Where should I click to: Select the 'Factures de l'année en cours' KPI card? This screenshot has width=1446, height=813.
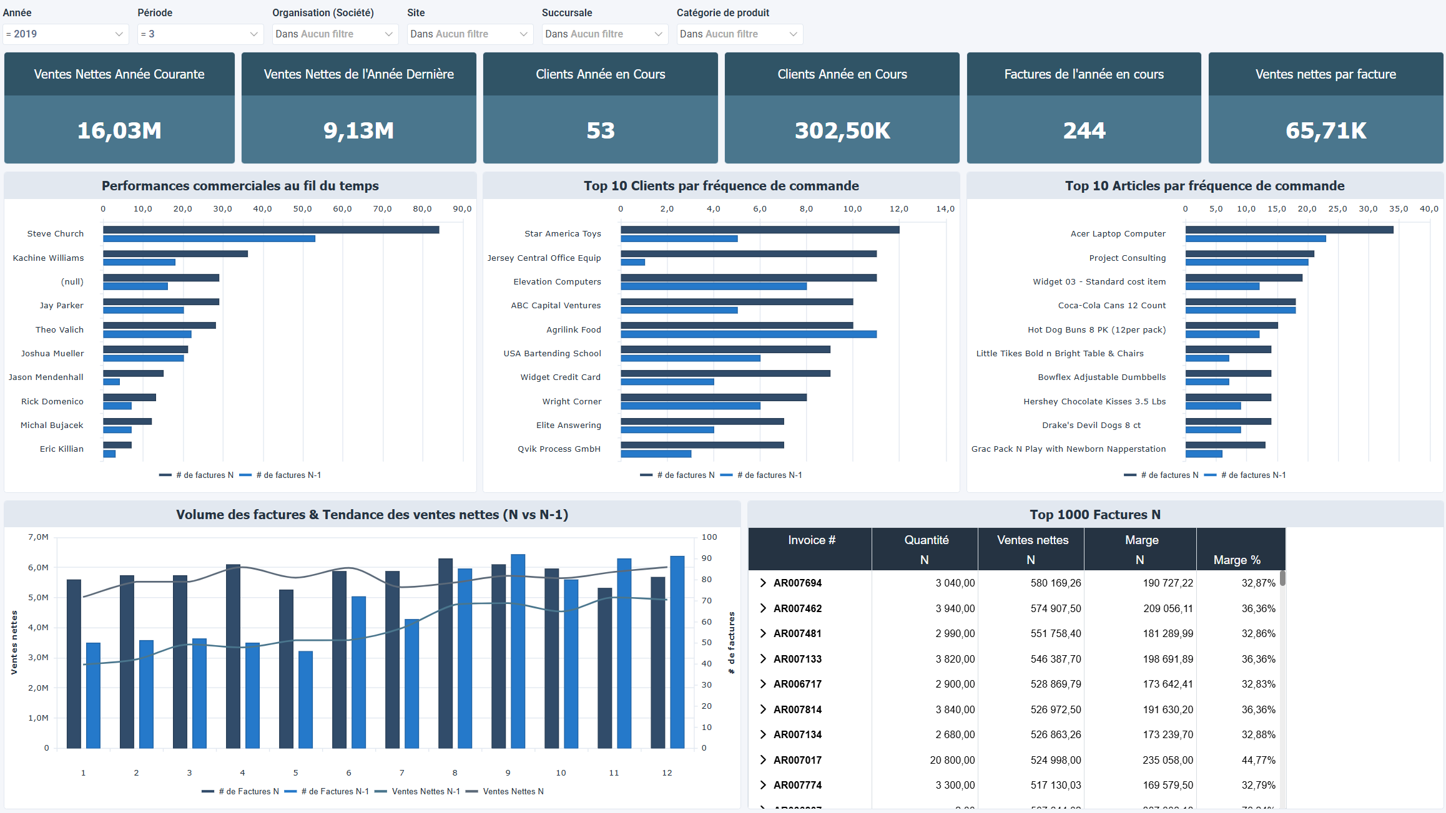click(1083, 107)
